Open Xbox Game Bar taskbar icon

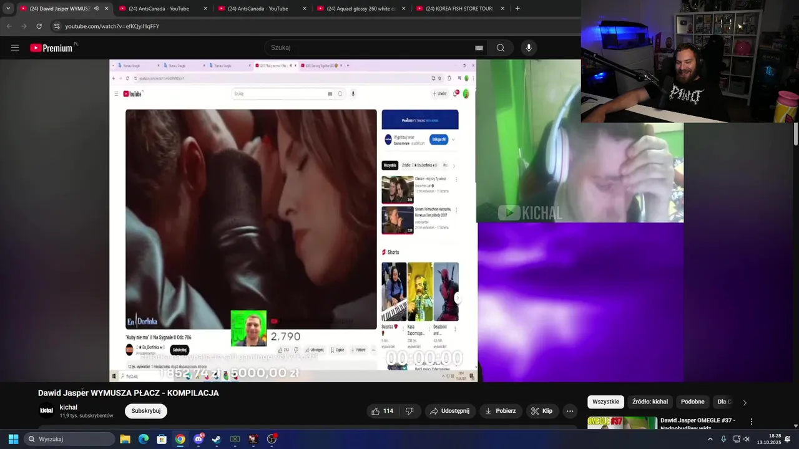coord(235,439)
